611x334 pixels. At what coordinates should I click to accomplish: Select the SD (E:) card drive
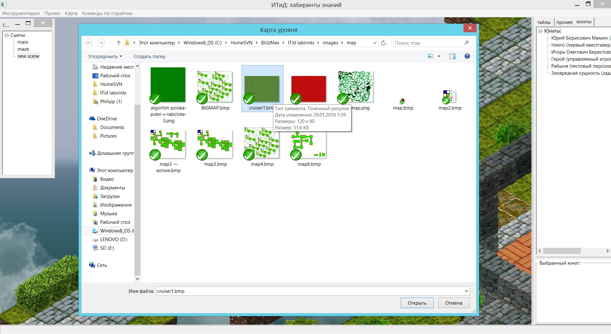(x=103, y=248)
